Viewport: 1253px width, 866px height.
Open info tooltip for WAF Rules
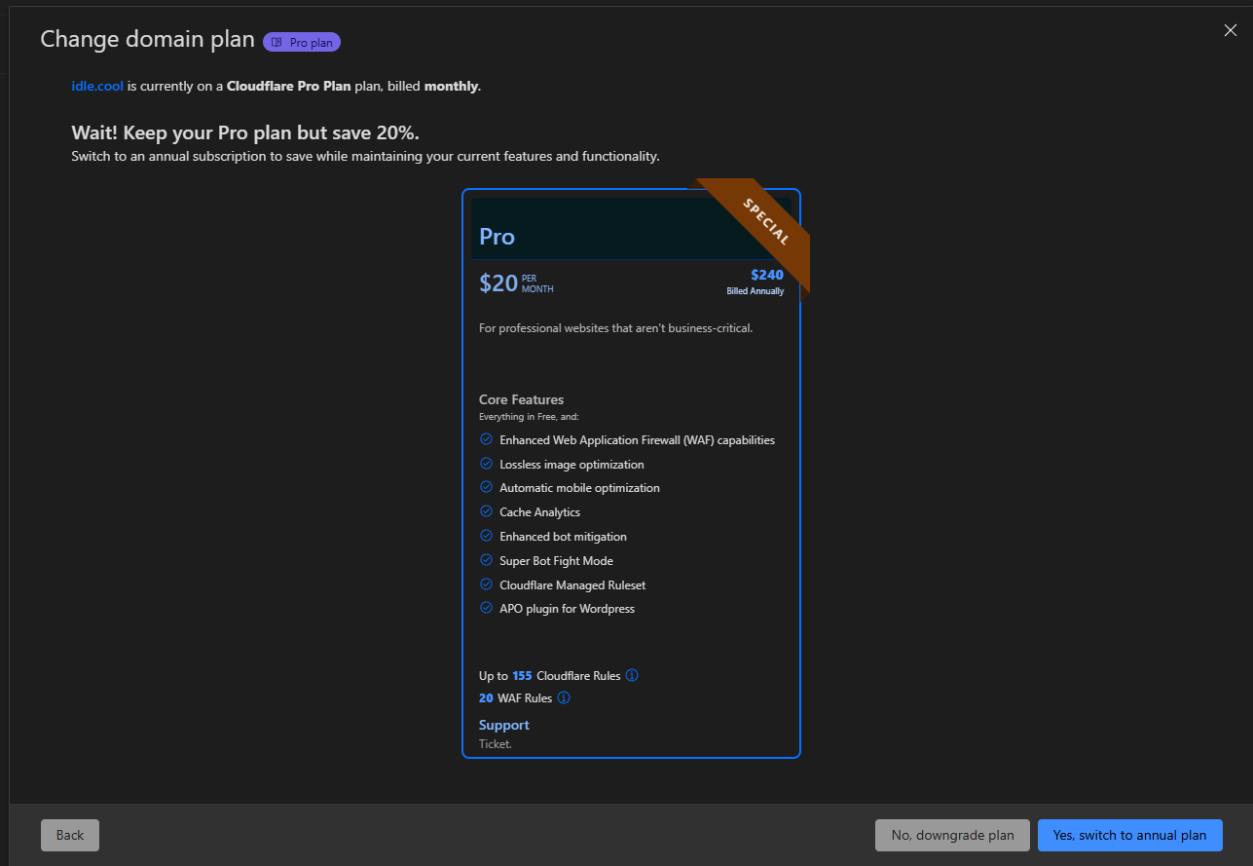pyautogui.click(x=564, y=697)
